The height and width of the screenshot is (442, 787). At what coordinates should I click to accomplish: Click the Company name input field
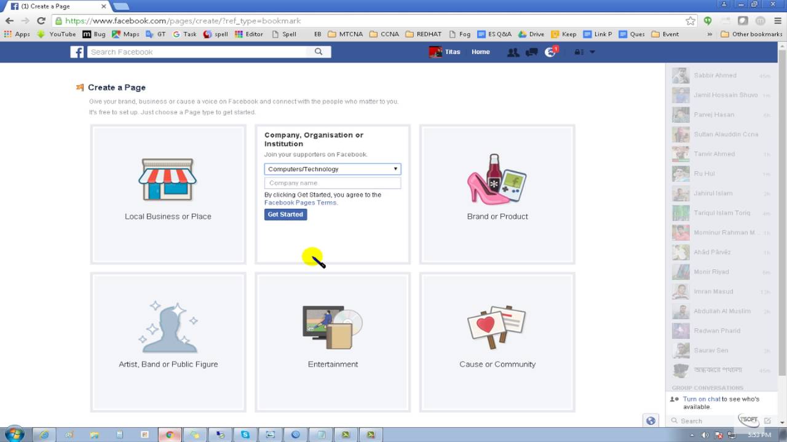click(x=333, y=183)
